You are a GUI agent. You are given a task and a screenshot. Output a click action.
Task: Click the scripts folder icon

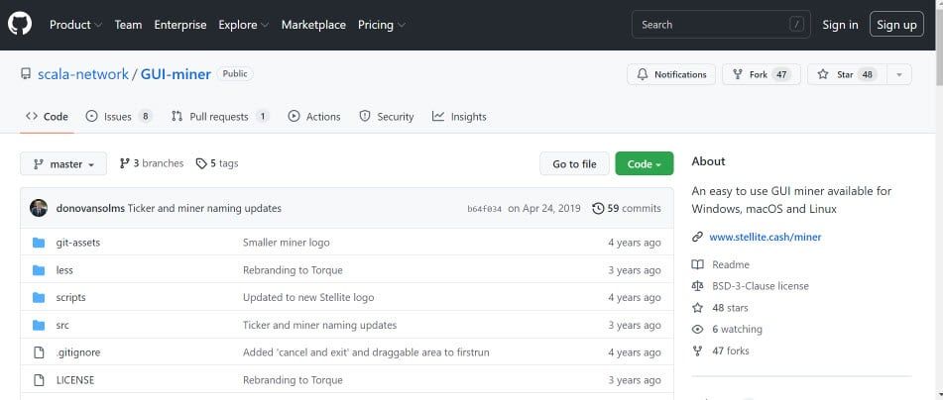(39, 297)
